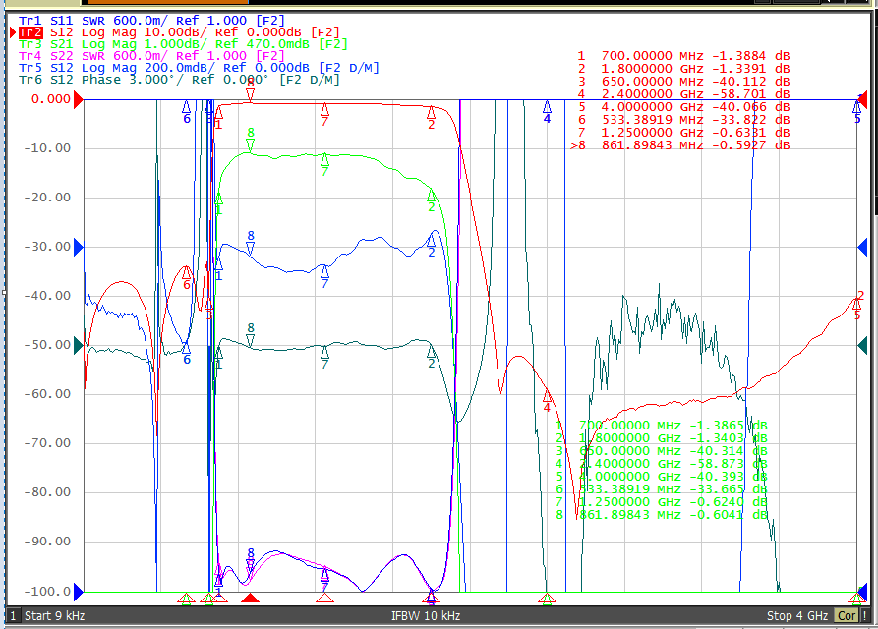
Task: Click the Stop 4 GHz value in the status bar
Action: tap(797, 616)
